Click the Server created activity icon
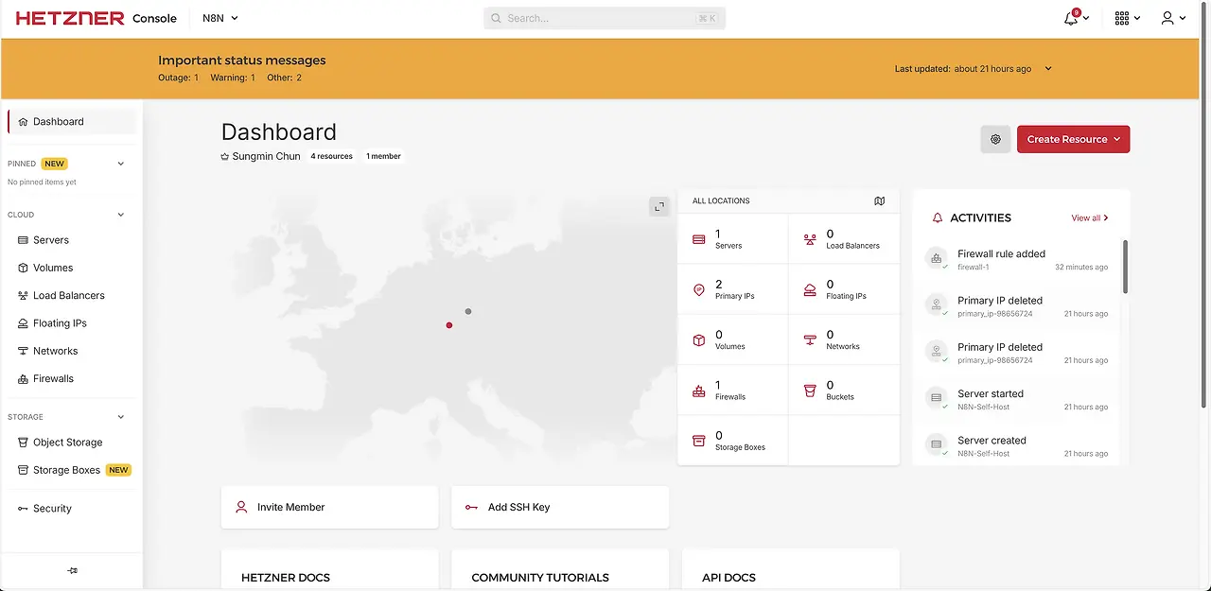The width and height of the screenshot is (1211, 591). [937, 444]
